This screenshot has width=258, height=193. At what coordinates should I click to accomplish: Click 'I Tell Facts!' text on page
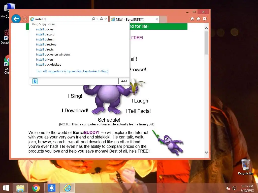[138, 111]
